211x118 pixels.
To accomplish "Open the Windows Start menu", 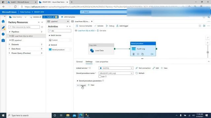I will tap(3, 115).
